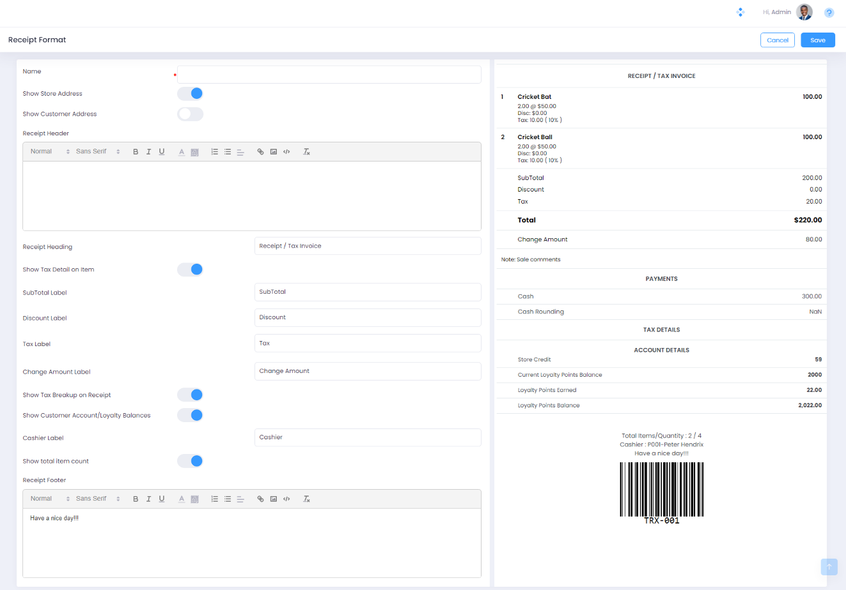Clear formatting in Receipt Footer toolbar
Viewport: 846px width, 590px height.
click(x=306, y=499)
